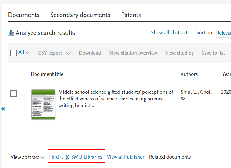
Task: Switch to the Secondary documents tab
Action: point(80,15)
